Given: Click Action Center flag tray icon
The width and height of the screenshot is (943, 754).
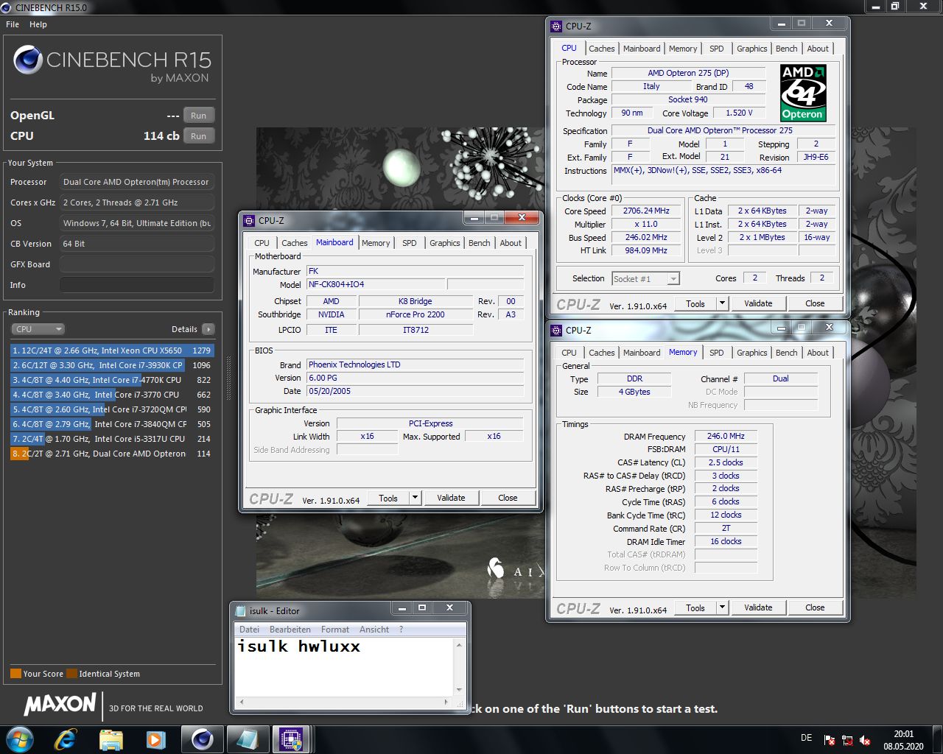Looking at the screenshot, I should pyautogui.click(x=830, y=740).
